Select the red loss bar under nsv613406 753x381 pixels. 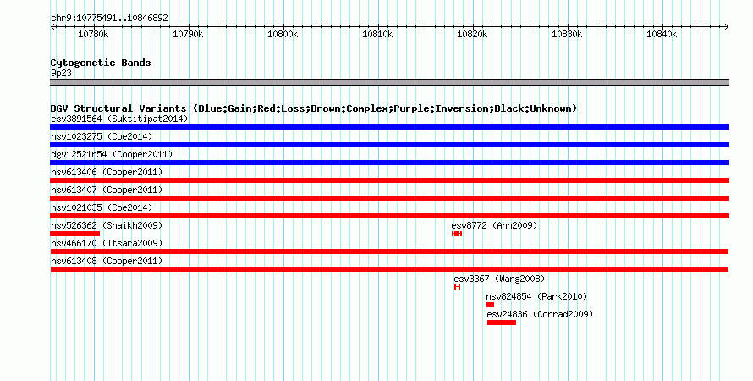coord(389,180)
